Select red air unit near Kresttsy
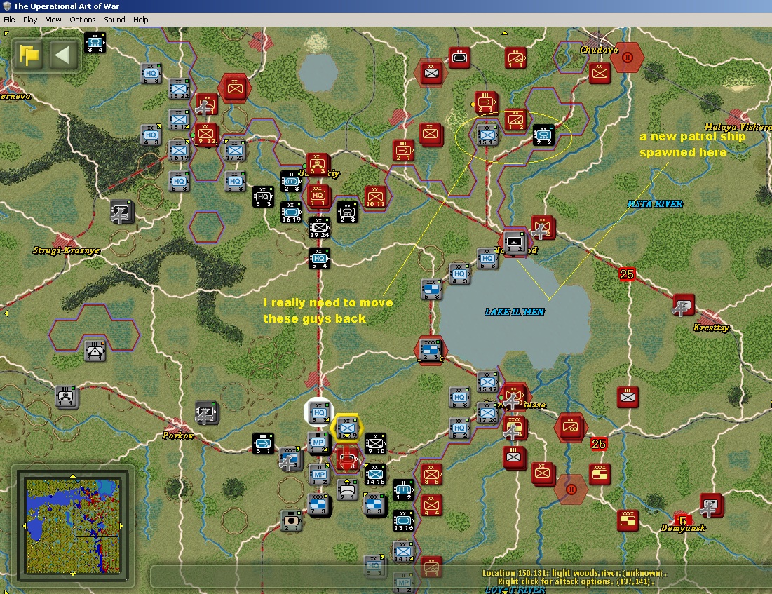This screenshot has width=772, height=594. 684,305
